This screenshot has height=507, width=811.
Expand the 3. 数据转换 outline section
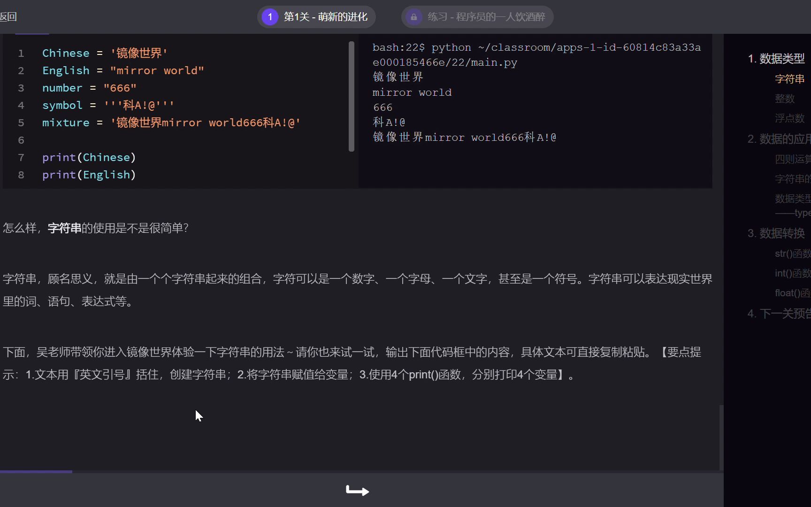776,233
